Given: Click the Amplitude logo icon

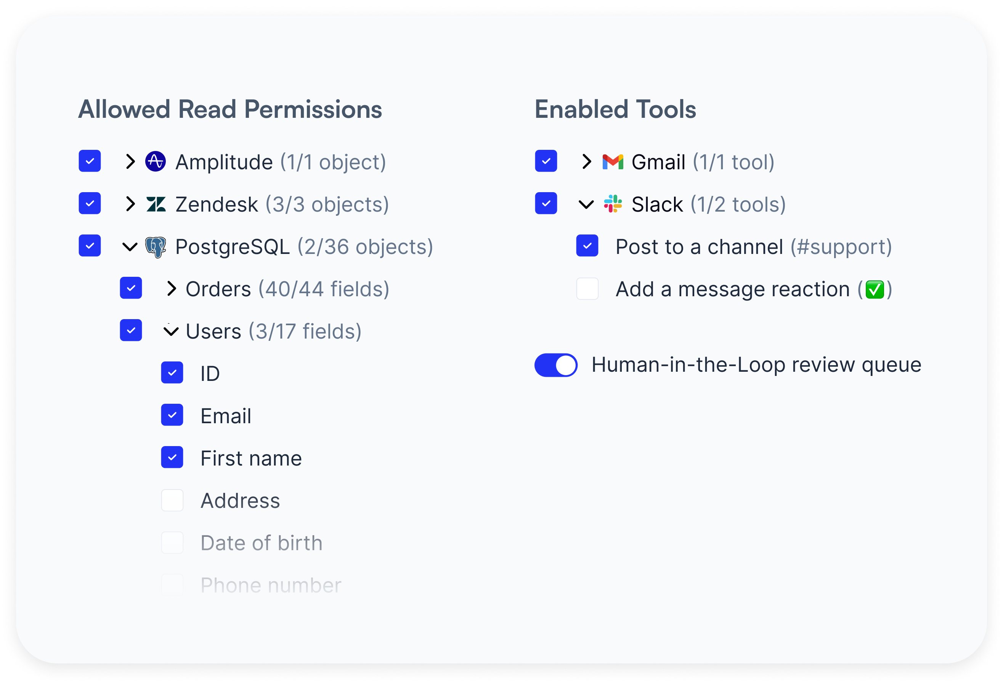Looking at the screenshot, I should coord(156,161).
